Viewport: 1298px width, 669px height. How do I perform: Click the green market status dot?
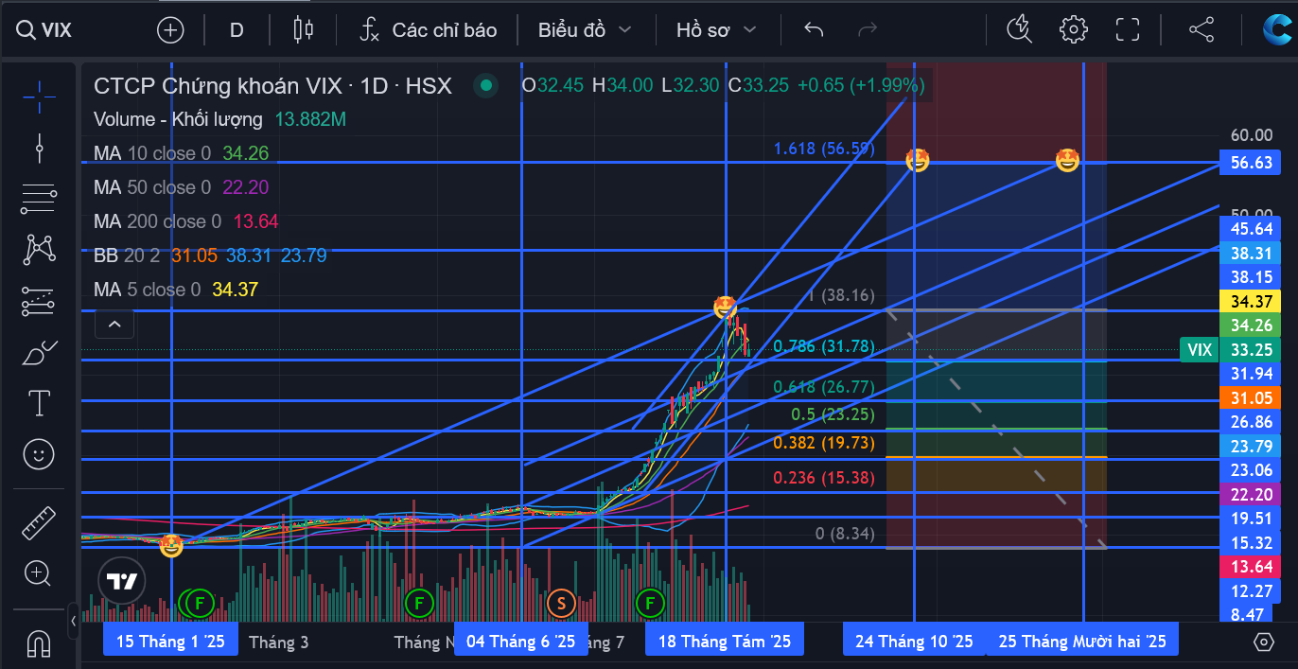coord(486,86)
